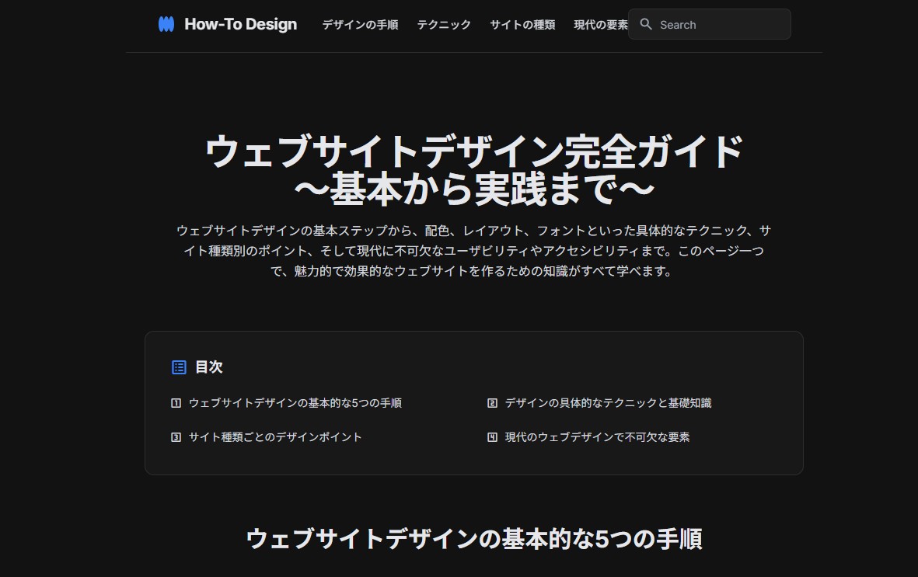Open サイト種類ごとのデザインポイント contents link
This screenshot has width=918, height=577.
coord(276,437)
